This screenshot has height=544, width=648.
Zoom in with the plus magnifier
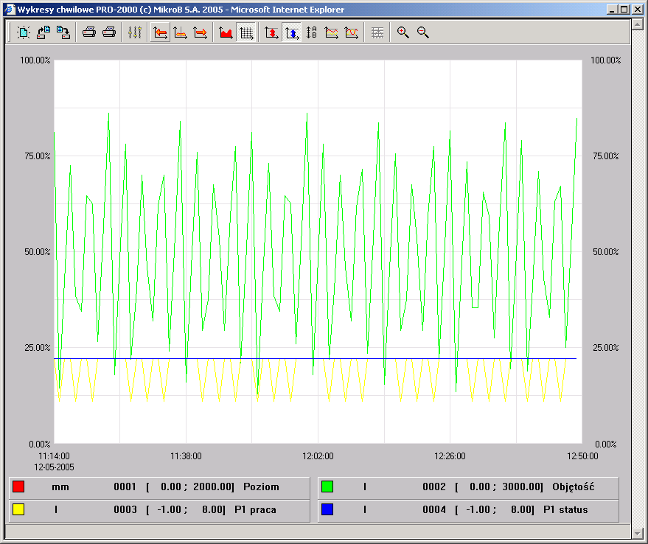403,32
